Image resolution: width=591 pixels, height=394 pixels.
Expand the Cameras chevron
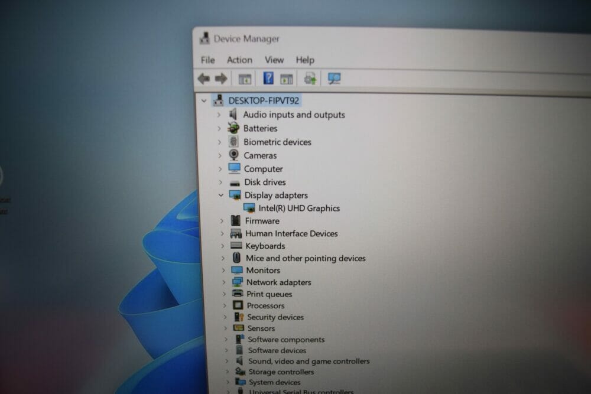220,155
